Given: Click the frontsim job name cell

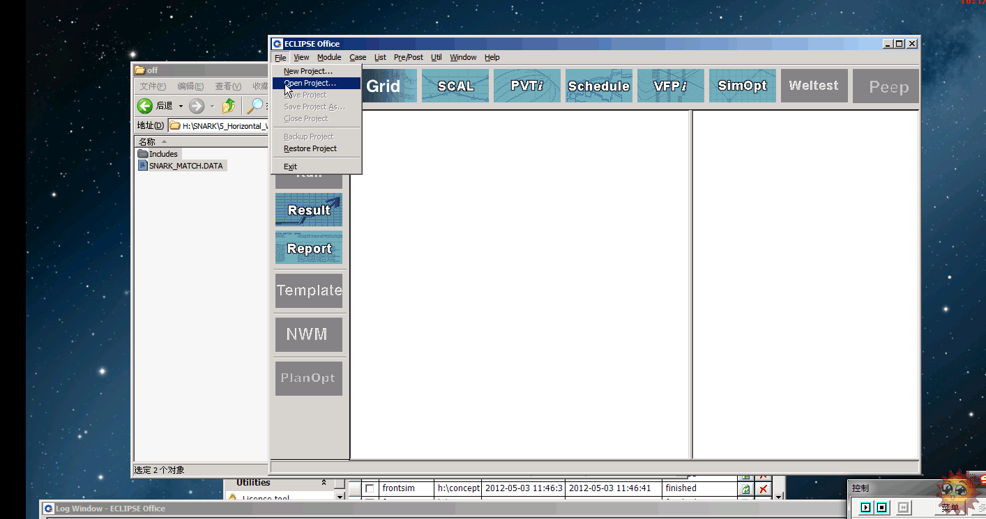Looking at the screenshot, I should point(407,488).
